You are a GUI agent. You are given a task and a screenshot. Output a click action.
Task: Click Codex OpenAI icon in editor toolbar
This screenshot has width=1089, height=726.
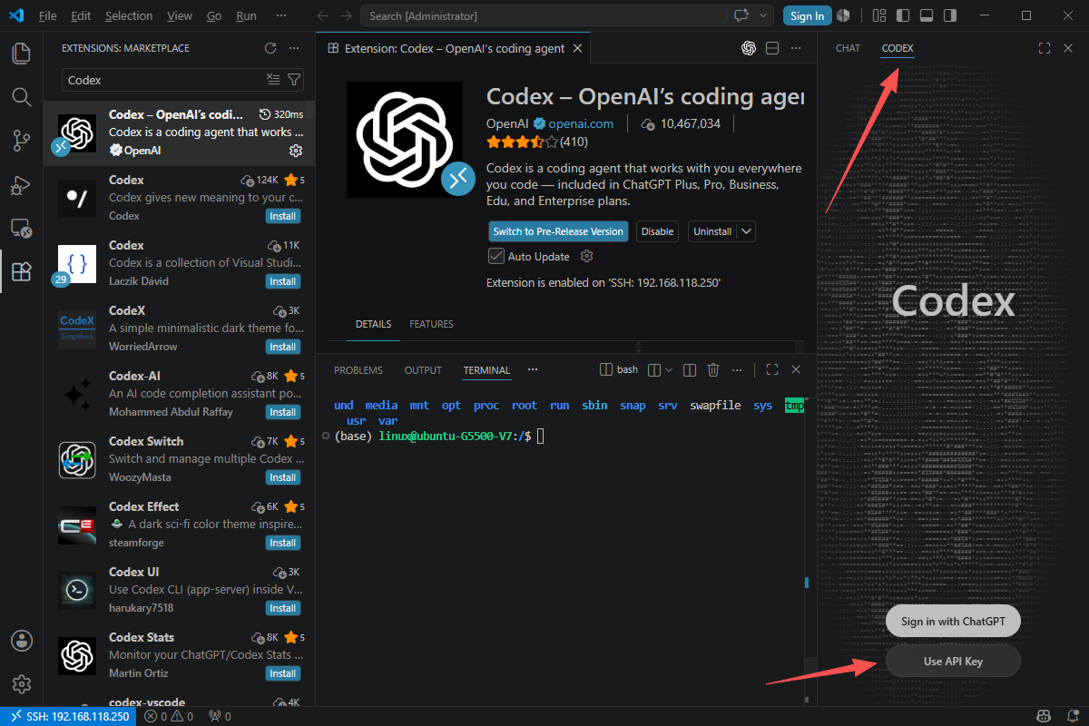749,48
